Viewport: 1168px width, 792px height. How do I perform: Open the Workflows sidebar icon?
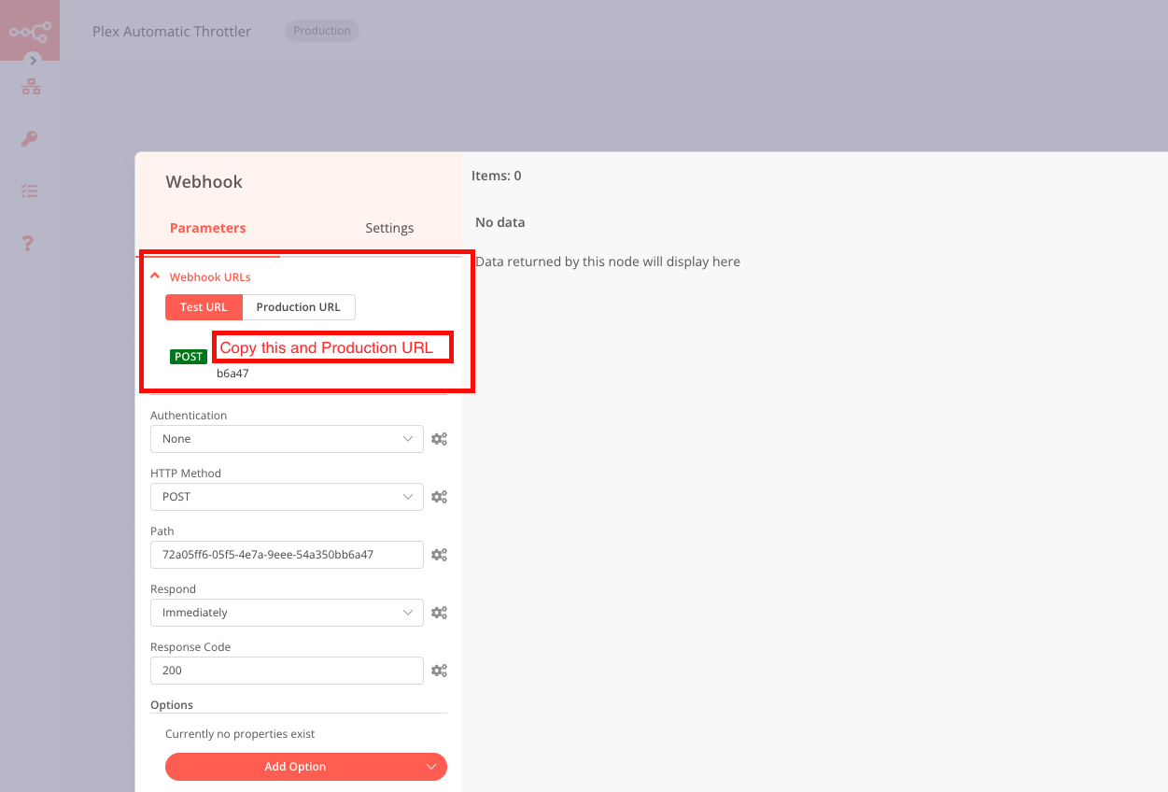pos(31,88)
